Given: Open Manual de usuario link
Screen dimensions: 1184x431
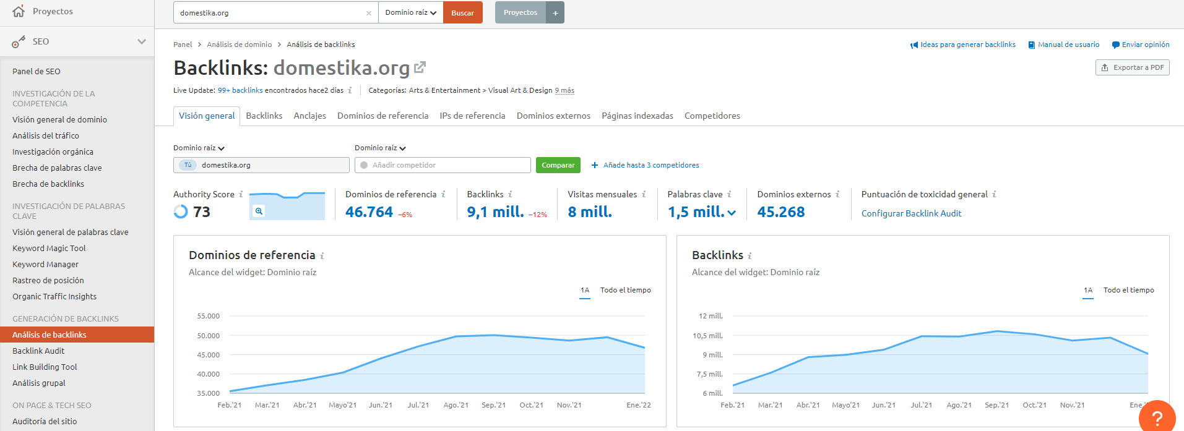Looking at the screenshot, I should tap(1064, 45).
